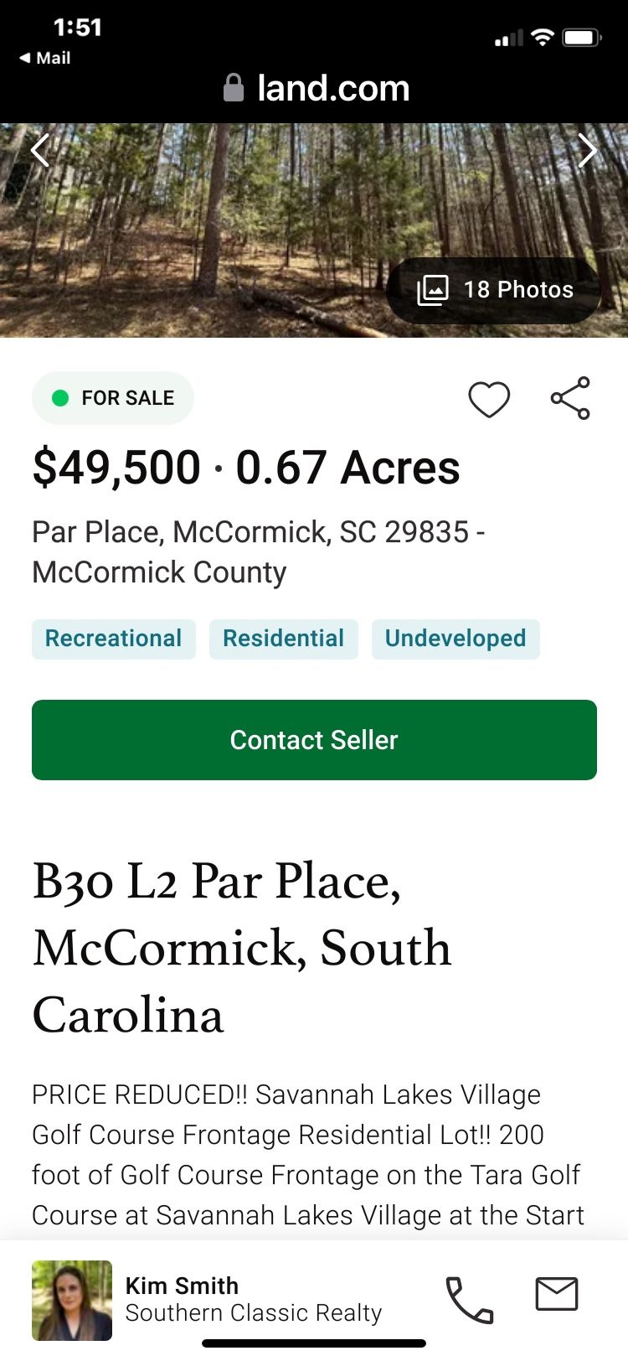Viewport: 628px width, 1361px height.
Task: Tap Kim Smith's profile photo
Action: [x=72, y=1300]
